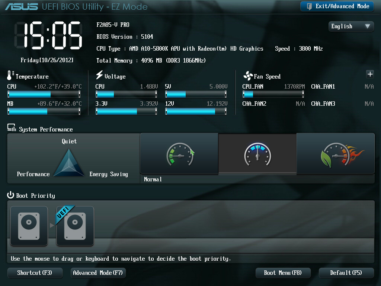Click the first hard drive boot device icon
The width and height of the screenshot is (381, 286).
pyautogui.click(x=29, y=226)
